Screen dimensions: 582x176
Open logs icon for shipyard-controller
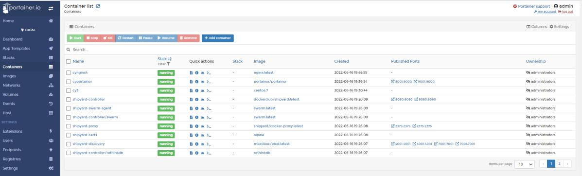coord(191,100)
